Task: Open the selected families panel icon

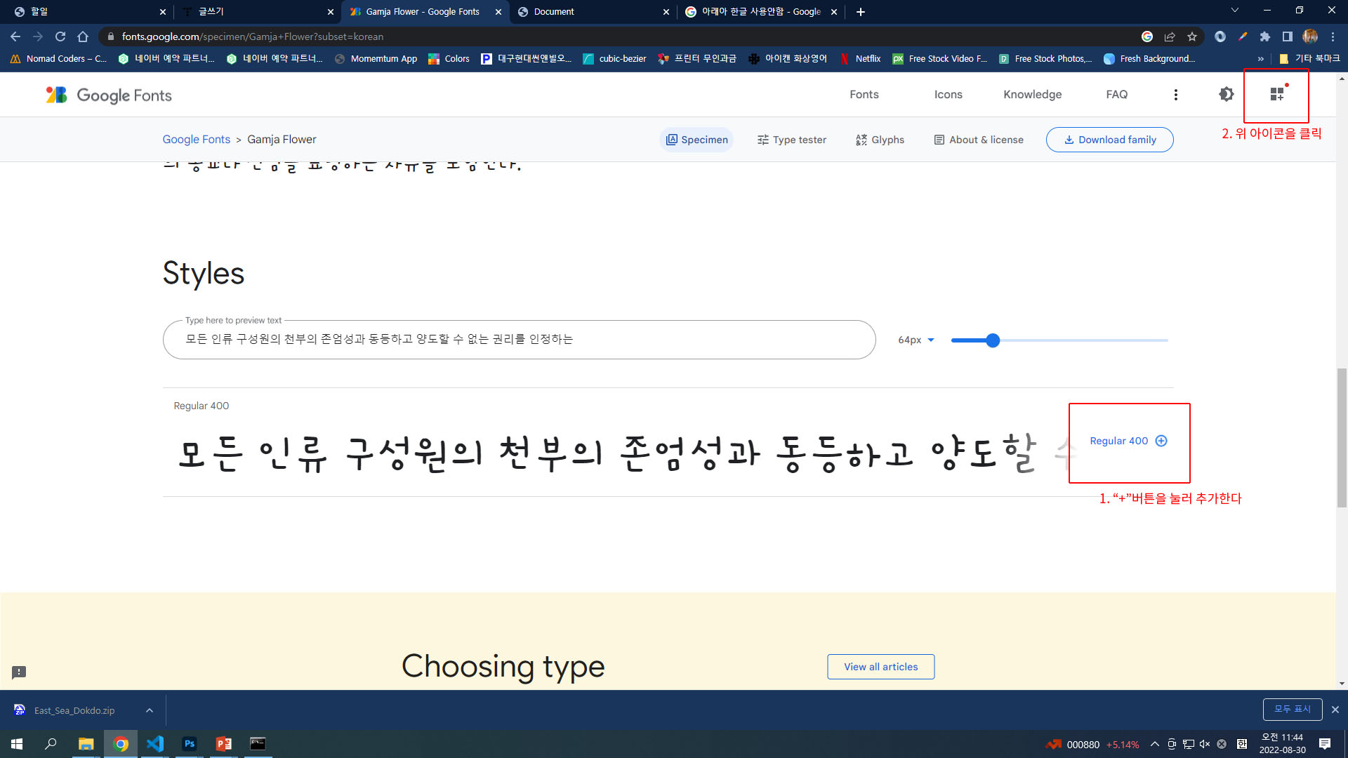Action: [1276, 95]
